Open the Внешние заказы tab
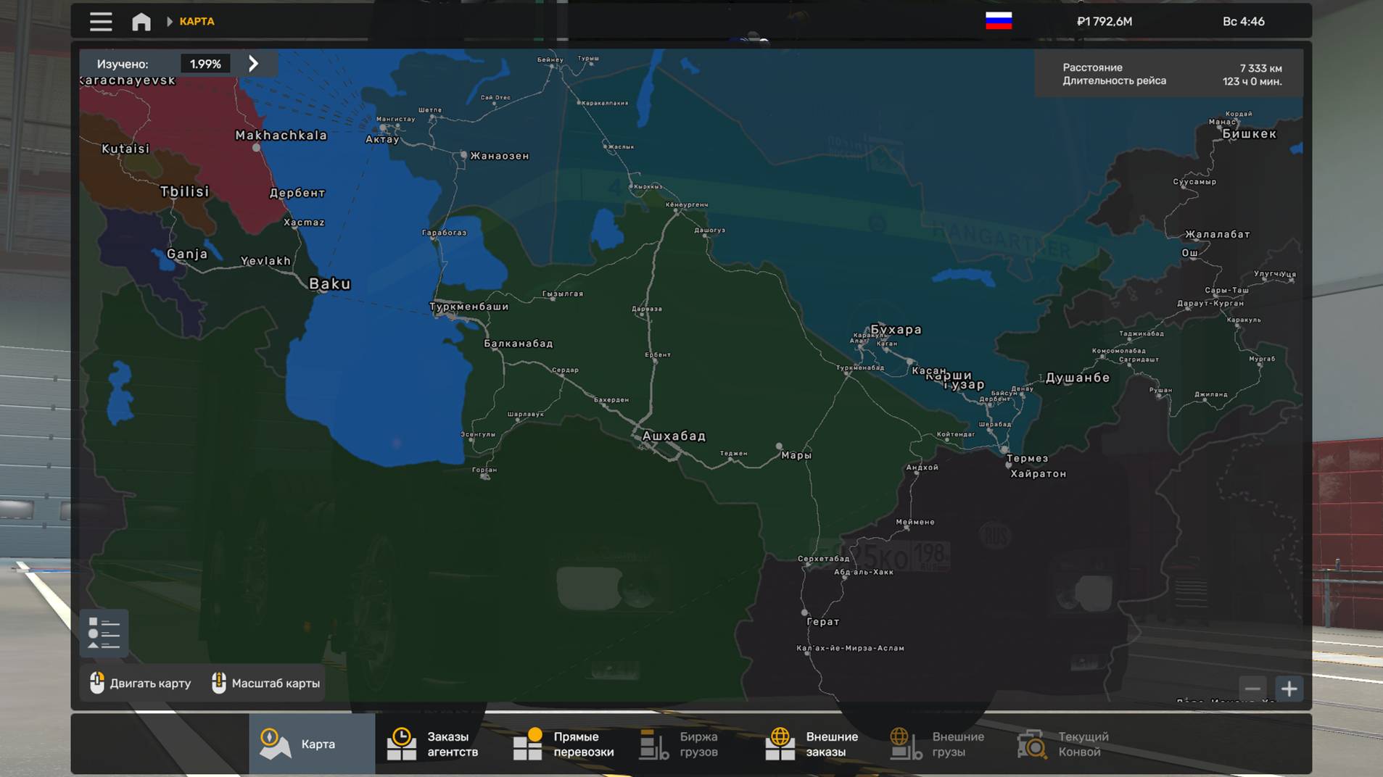 coord(817,744)
